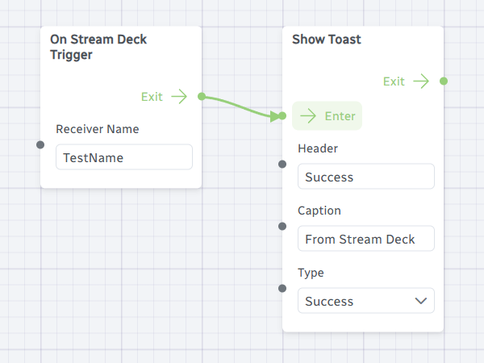Select the Receiver Name gray port dot
The height and width of the screenshot is (363, 484).
pos(40,145)
